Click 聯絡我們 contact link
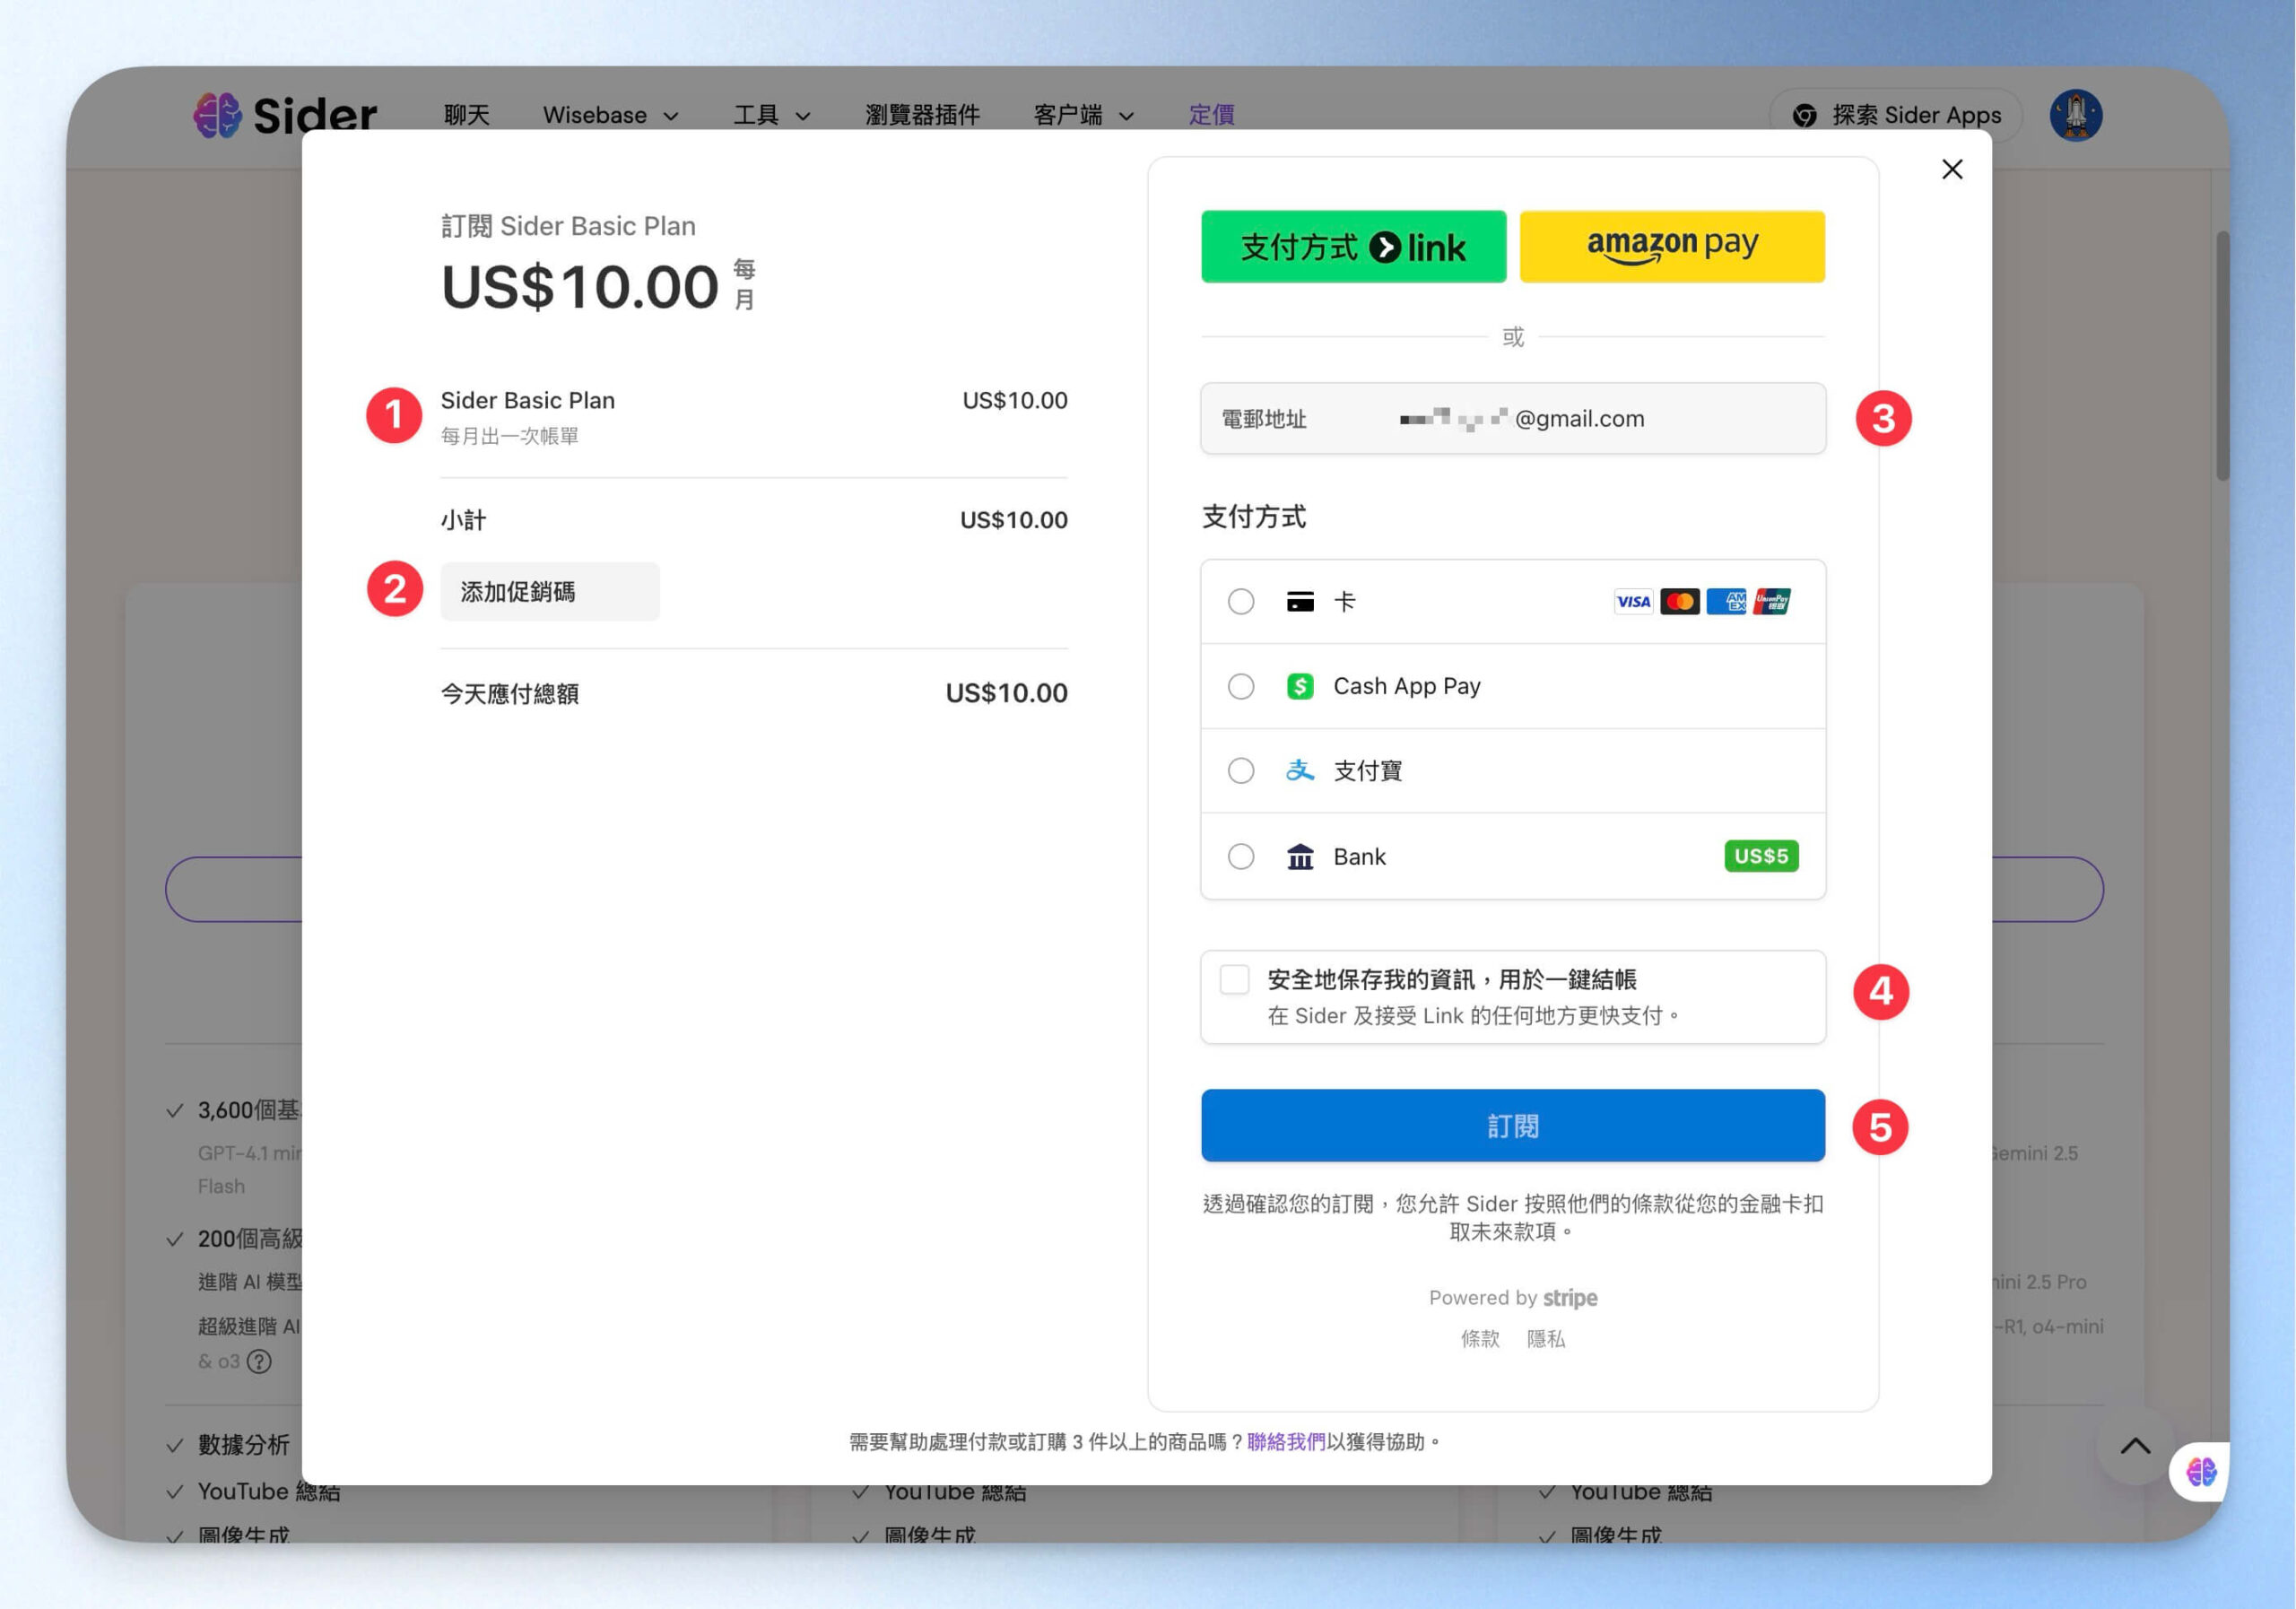Viewport: 2296px width, 1609px height. 1286,1441
